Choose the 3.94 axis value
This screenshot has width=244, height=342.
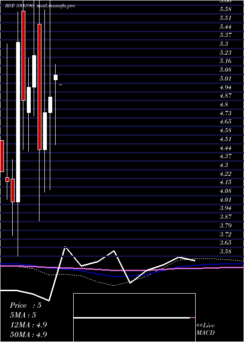coord(225,208)
